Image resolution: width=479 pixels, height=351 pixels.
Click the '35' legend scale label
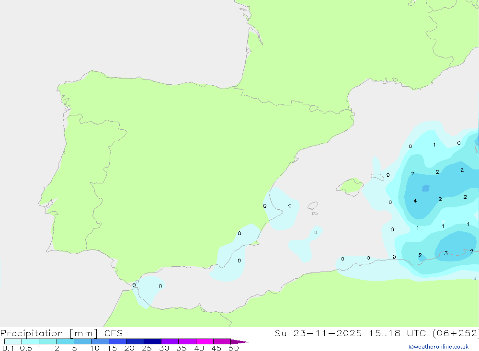click(182, 348)
